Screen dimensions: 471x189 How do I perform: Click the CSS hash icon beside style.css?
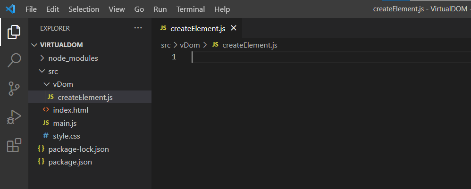point(46,136)
